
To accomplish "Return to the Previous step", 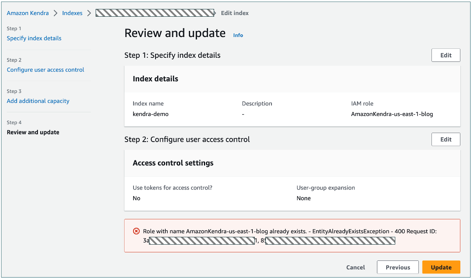I will click(x=398, y=267).
